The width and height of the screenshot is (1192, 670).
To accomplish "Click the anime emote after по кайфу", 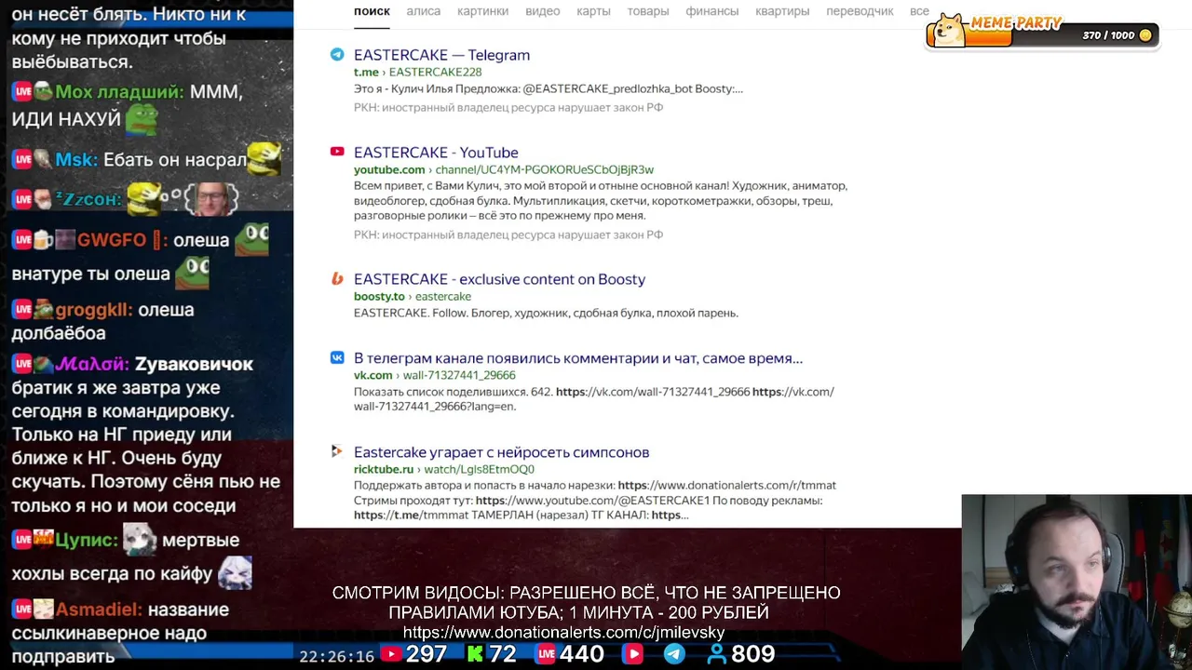I will [x=235, y=573].
